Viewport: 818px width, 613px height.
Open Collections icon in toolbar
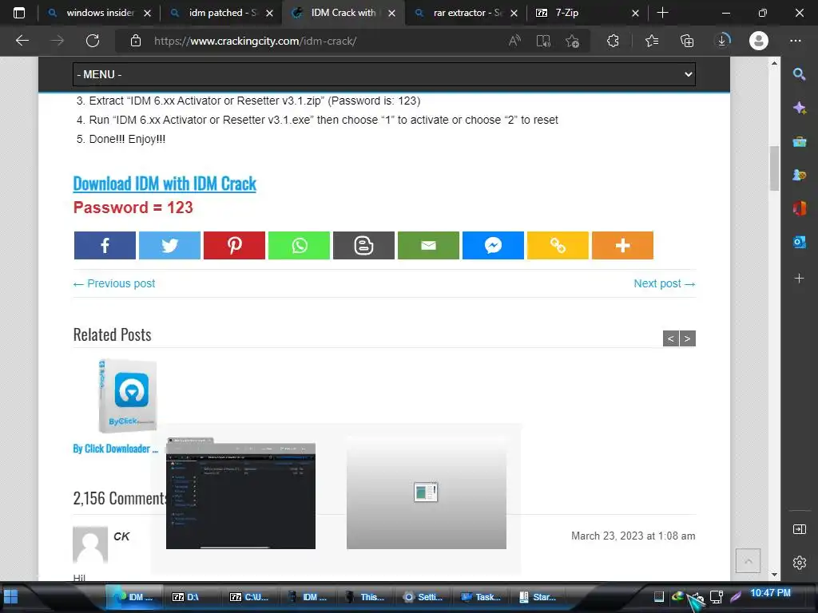pyautogui.click(x=687, y=41)
